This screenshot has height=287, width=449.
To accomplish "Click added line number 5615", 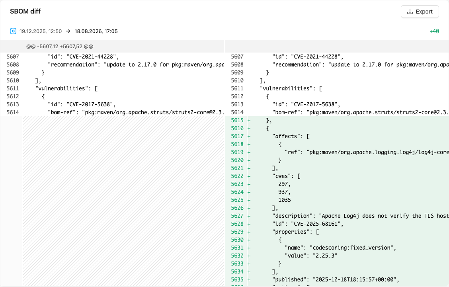I will click(237, 120).
